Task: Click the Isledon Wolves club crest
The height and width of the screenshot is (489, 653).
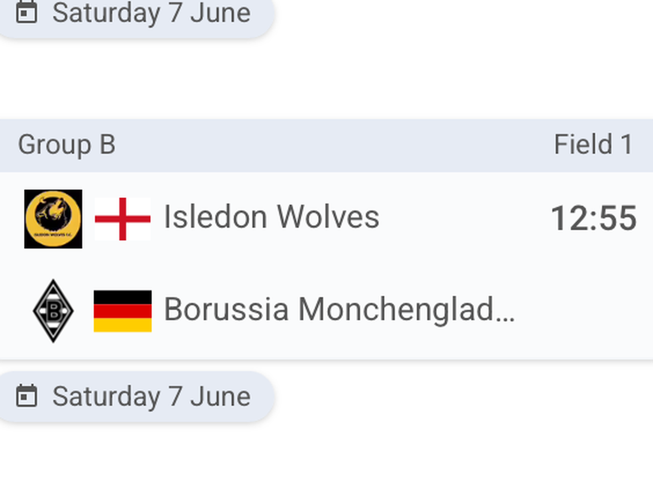Action: coord(53,219)
